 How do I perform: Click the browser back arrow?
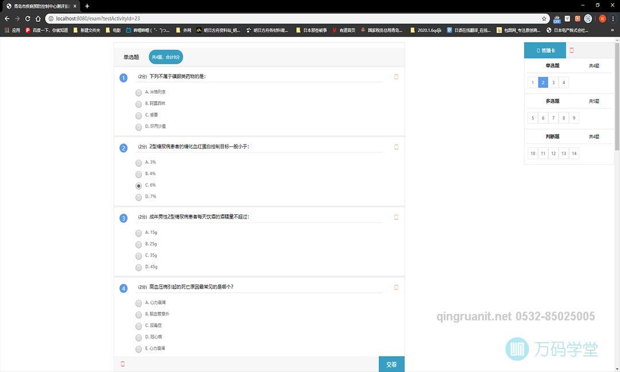pos(6,18)
